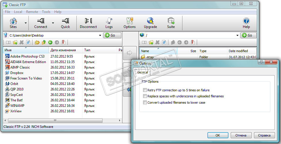The image size is (281, 144).
Task: Start a Quick connect
Action: coord(65,23)
